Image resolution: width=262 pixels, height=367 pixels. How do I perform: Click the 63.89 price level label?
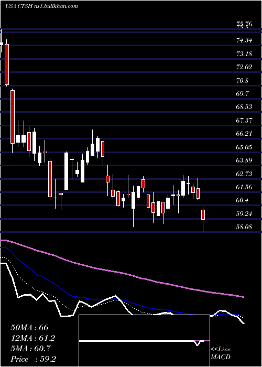[x=245, y=160]
